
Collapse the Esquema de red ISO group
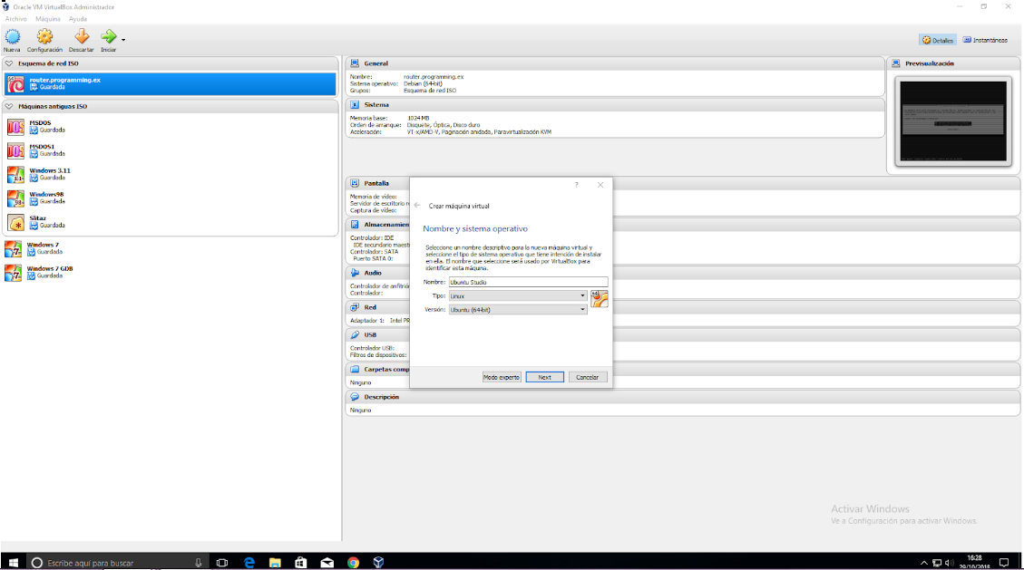(x=10, y=63)
